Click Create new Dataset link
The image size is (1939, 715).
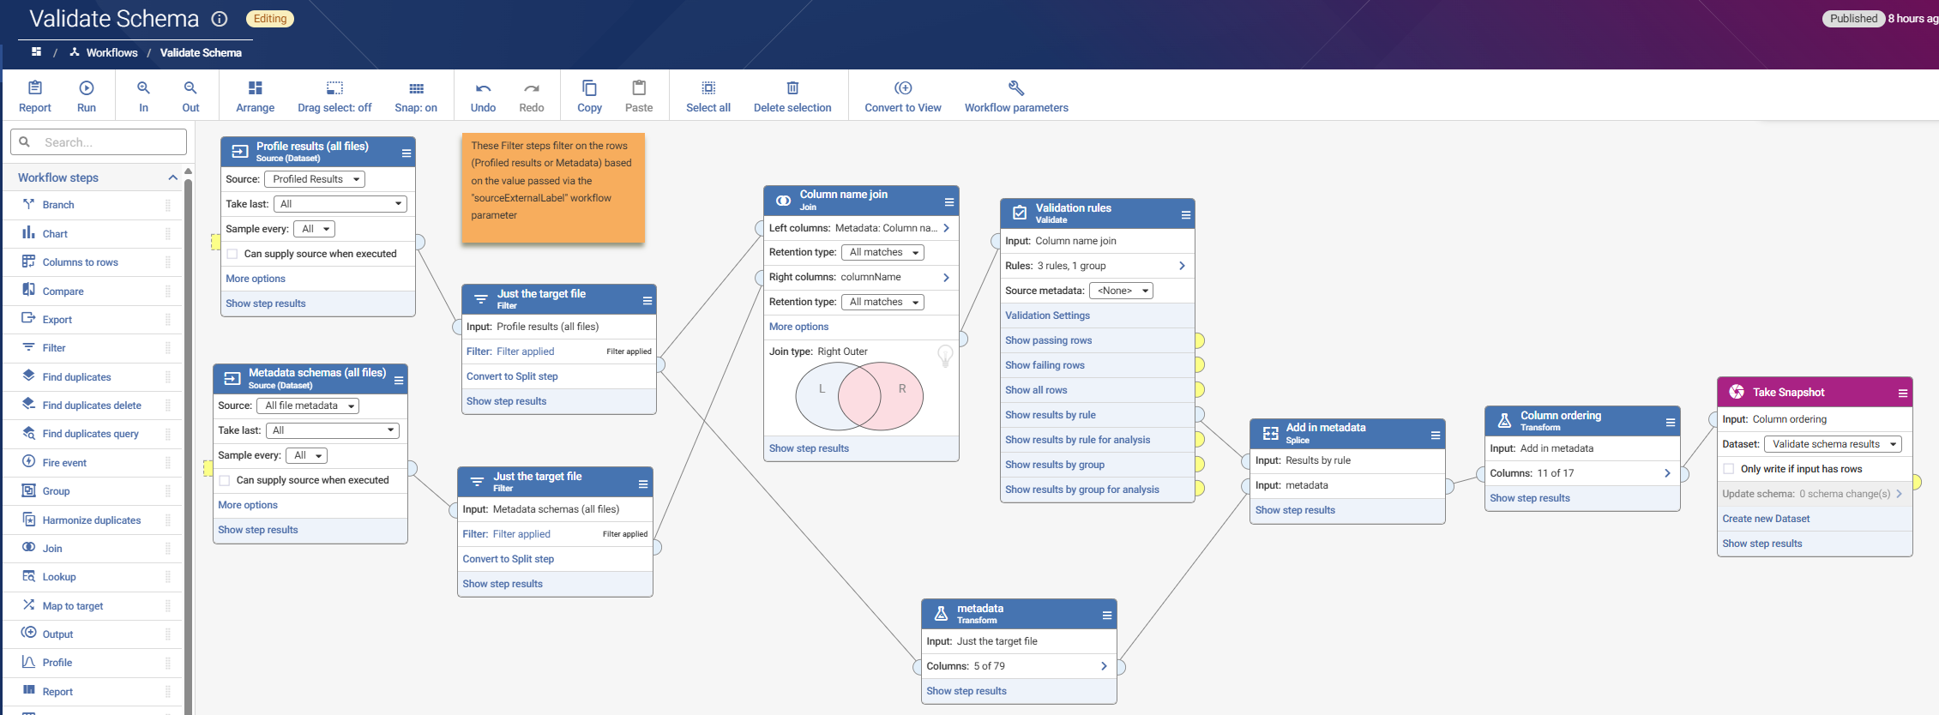point(1766,519)
